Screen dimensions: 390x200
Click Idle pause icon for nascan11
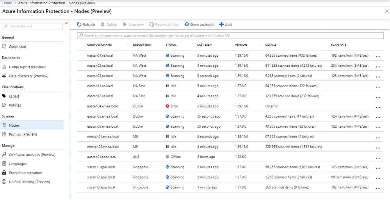[167, 86]
